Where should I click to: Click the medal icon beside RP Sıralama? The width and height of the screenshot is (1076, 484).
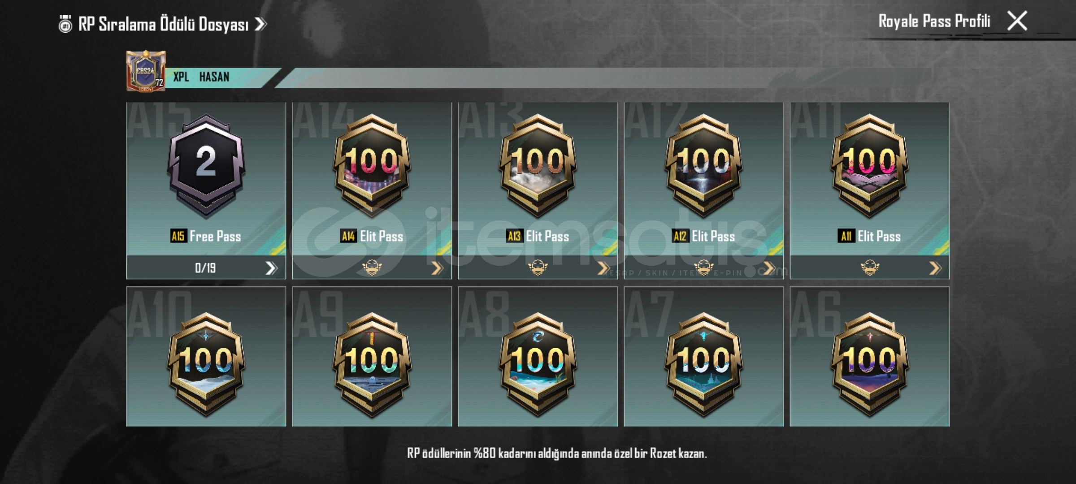[x=65, y=24]
